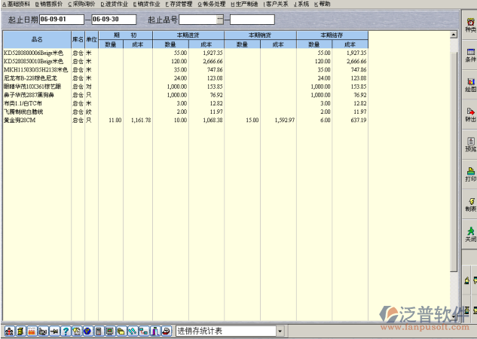Click the 绘图 chart button
This screenshot has height=339, width=477.
click(x=469, y=84)
